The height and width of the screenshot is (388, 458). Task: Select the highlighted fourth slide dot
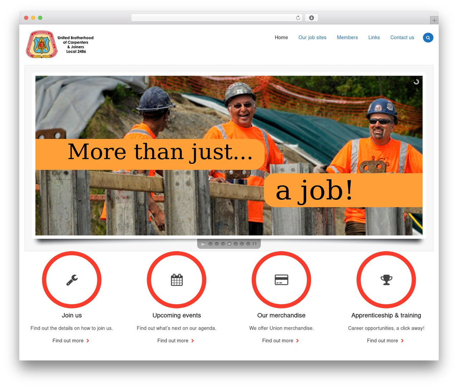pyautogui.click(x=229, y=244)
